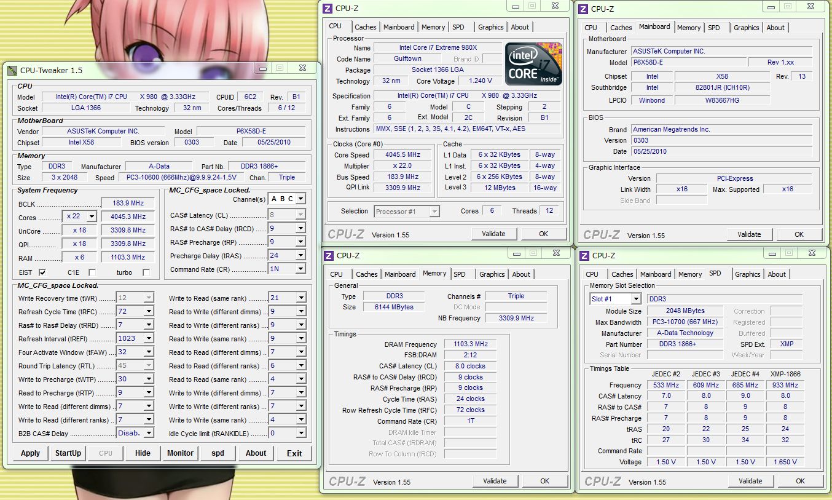This screenshot has height=500, width=832.
Task: Switch to Memory tab in CPU-Z SPD slot window
Action: 690,274
